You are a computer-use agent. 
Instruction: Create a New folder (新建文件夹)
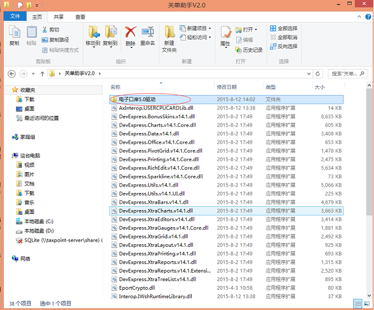(169, 40)
